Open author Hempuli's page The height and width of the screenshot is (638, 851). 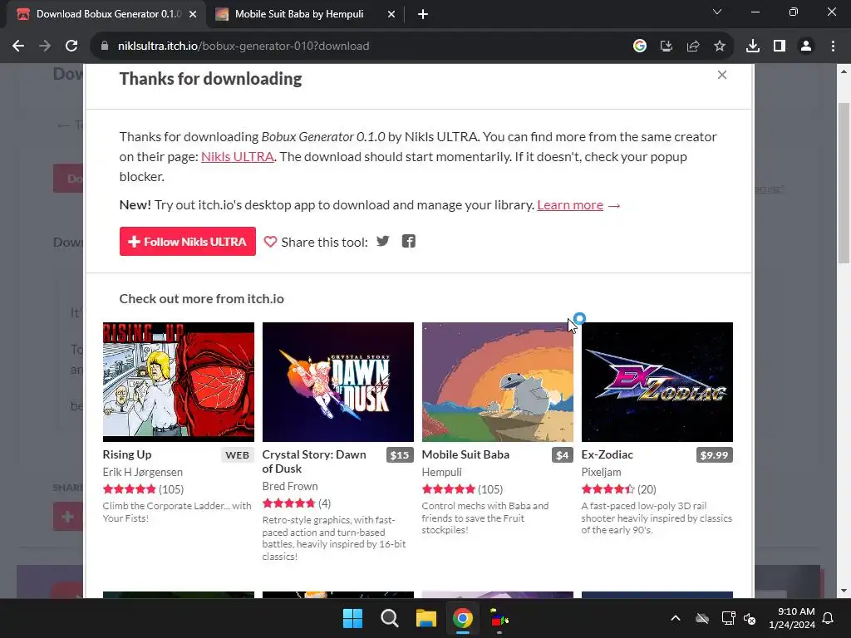point(441,472)
